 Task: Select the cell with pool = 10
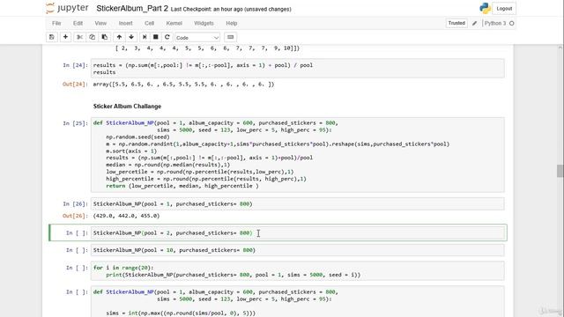pyautogui.click(x=298, y=250)
